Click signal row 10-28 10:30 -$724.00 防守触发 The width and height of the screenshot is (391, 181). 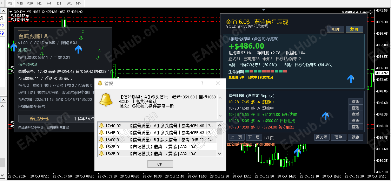pyautogui.click(x=261, y=127)
